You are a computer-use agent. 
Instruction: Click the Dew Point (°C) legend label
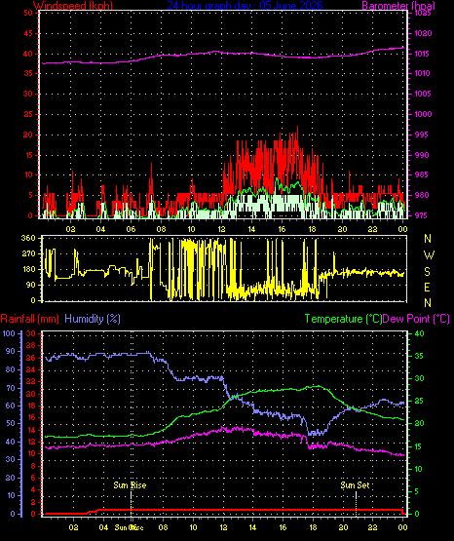point(416,319)
